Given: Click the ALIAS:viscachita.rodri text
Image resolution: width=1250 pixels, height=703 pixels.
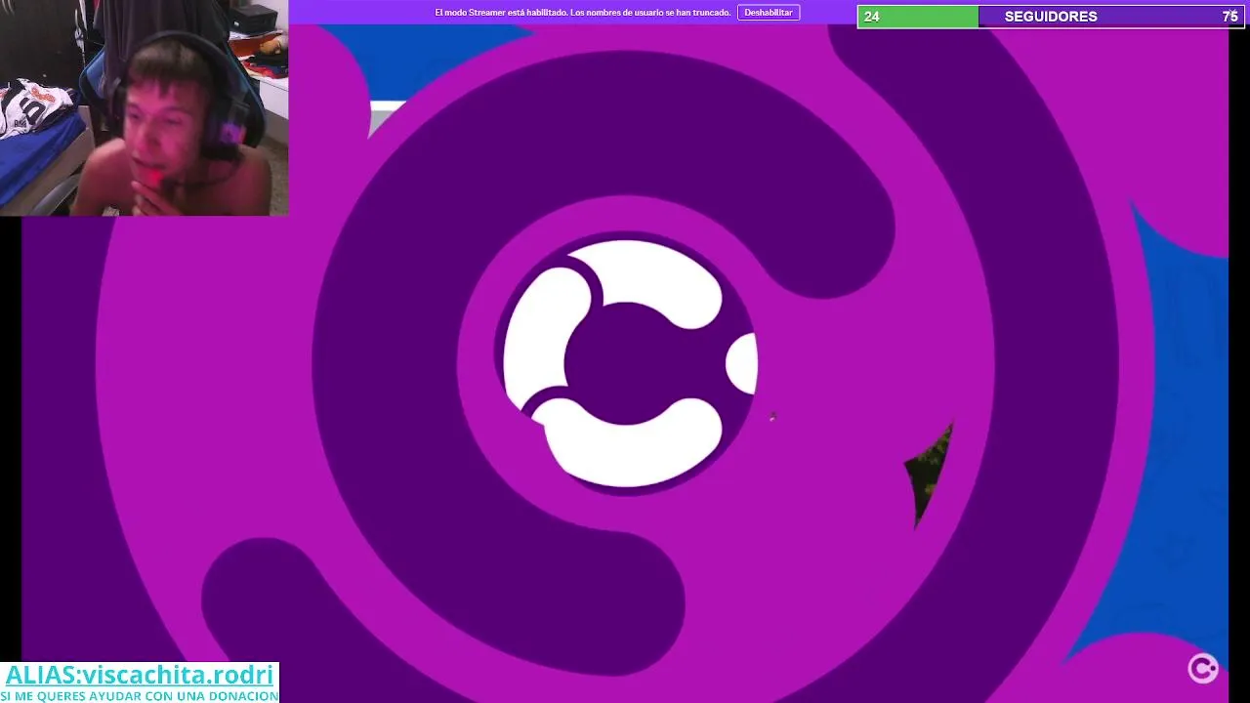Looking at the screenshot, I should (140, 675).
